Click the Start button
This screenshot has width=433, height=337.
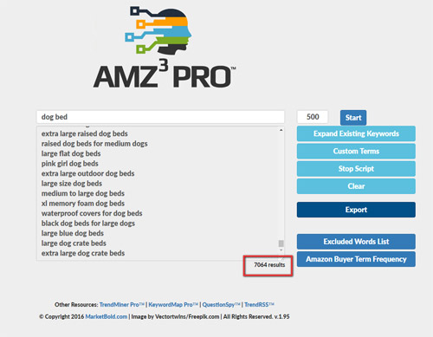tap(353, 118)
